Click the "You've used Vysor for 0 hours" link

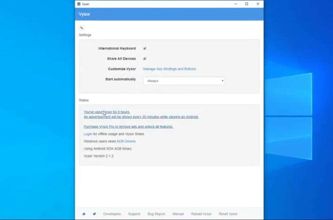[x=107, y=112]
